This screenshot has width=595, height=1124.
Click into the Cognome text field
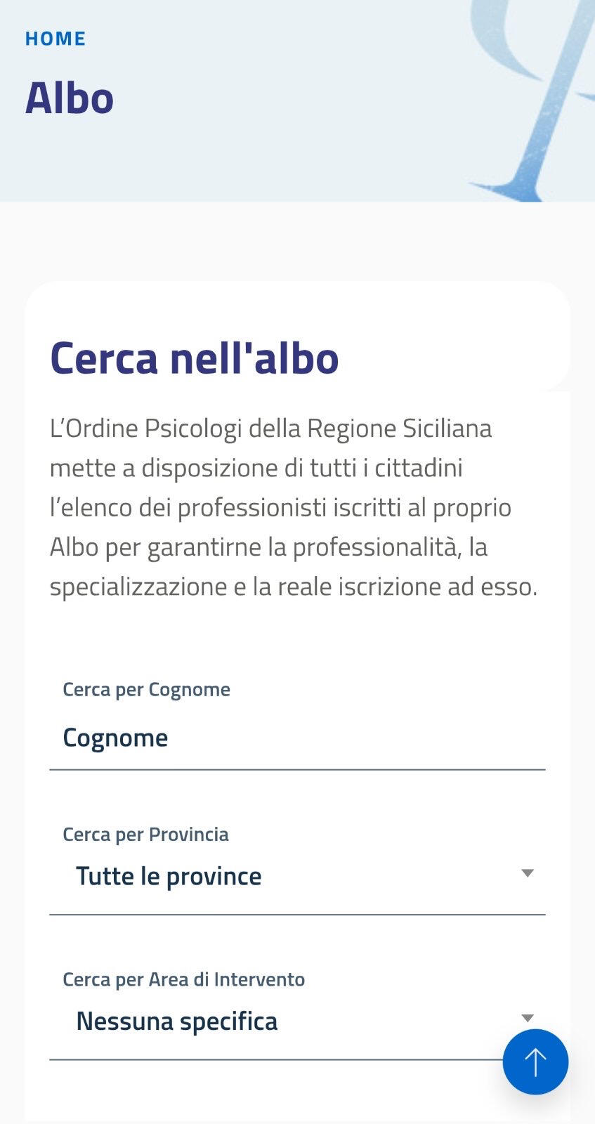pos(296,738)
